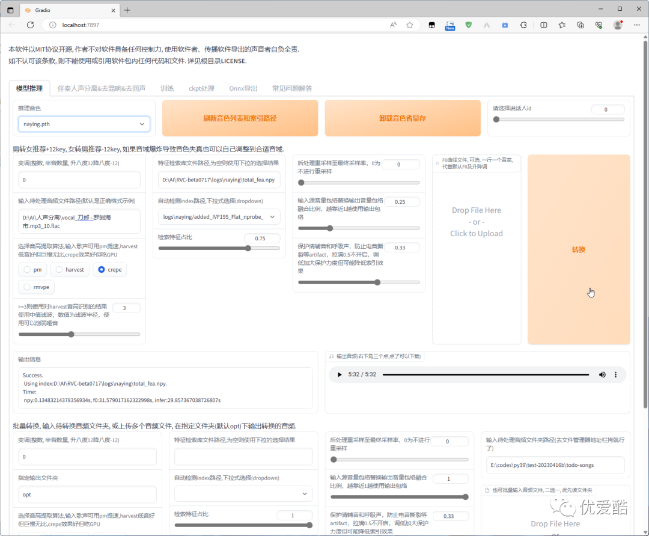
Task: Click the browser essentials heart icon
Action: pyautogui.click(x=599, y=25)
